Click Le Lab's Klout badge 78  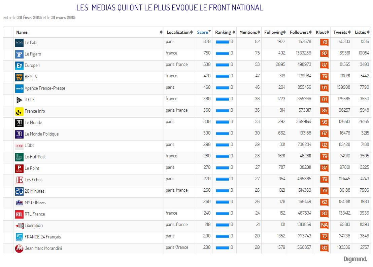point(325,42)
